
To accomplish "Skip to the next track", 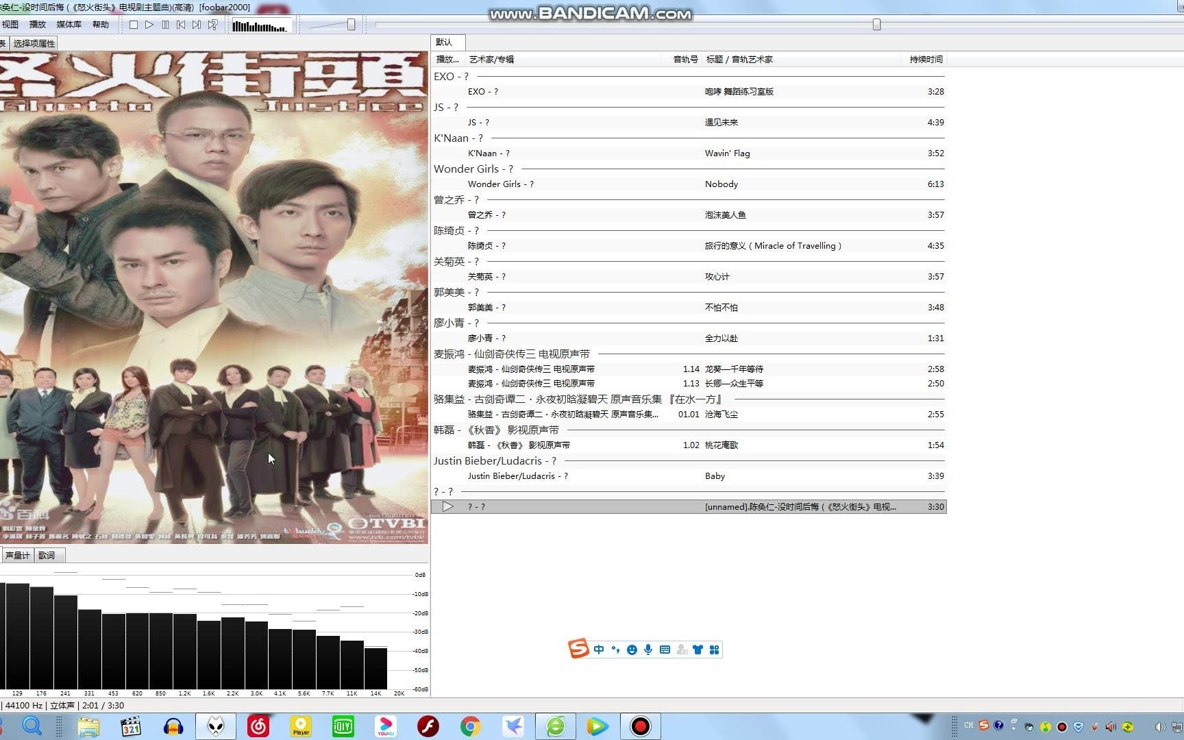I will click(x=197, y=25).
